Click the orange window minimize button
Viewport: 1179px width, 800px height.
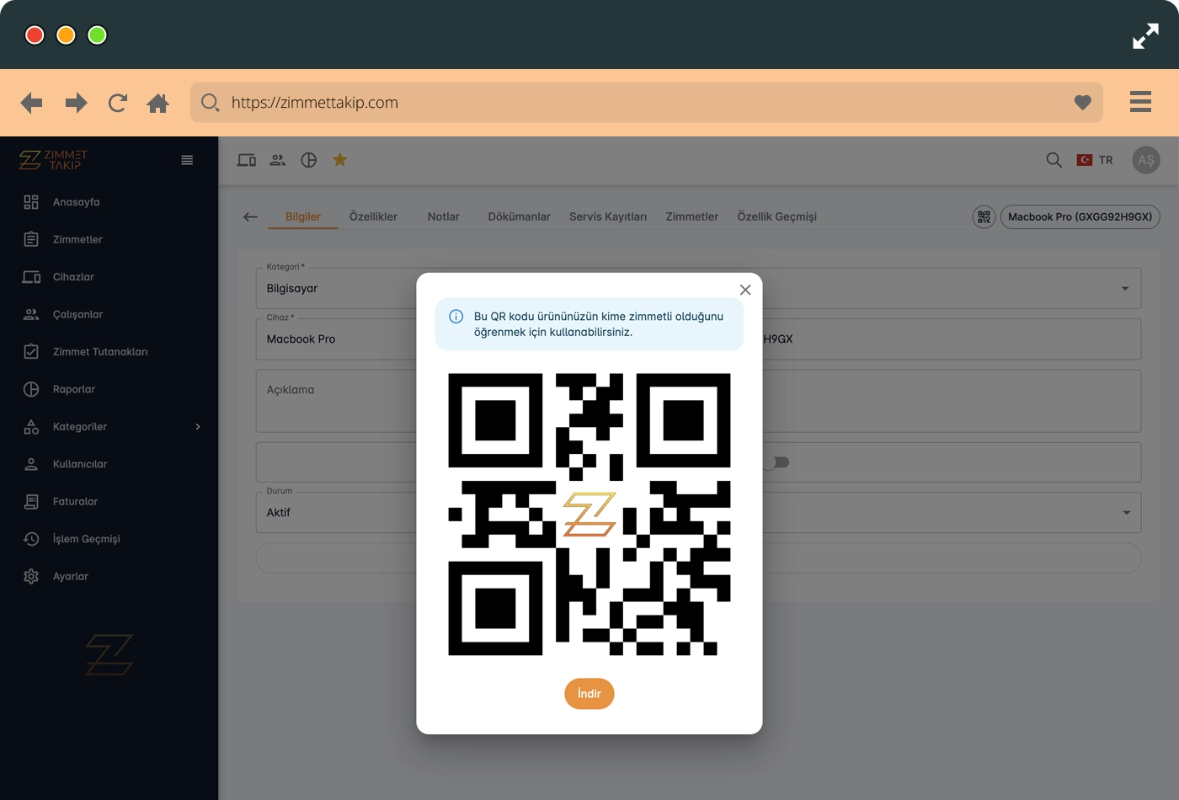(66, 35)
